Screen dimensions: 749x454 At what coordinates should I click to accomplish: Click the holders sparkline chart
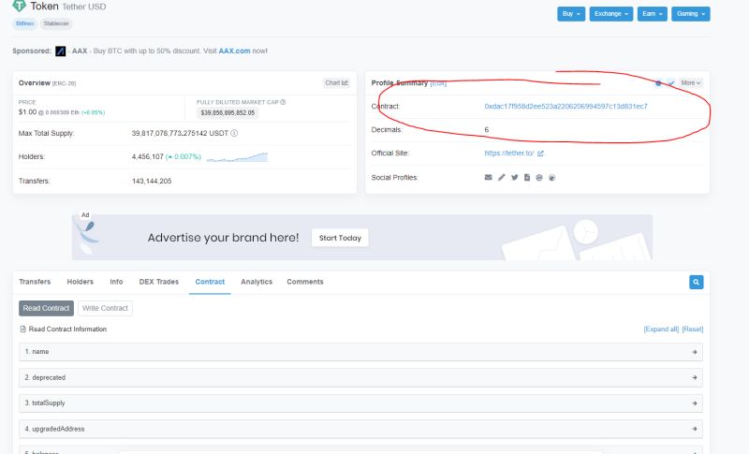[x=238, y=157]
